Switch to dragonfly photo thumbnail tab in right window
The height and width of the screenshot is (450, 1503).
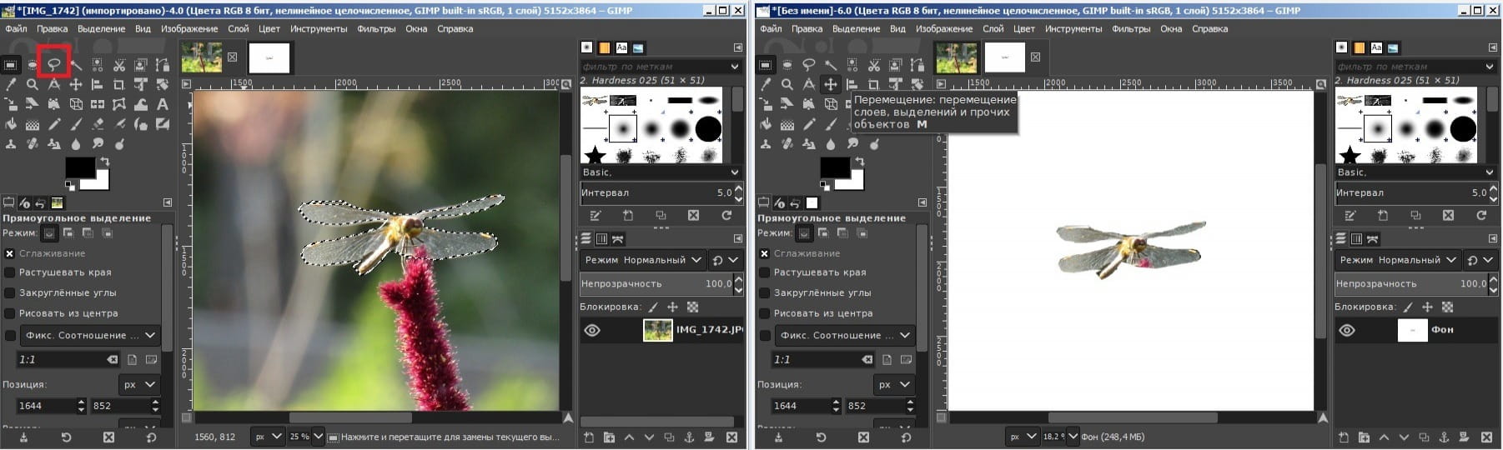tap(957, 57)
